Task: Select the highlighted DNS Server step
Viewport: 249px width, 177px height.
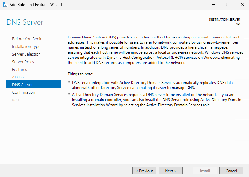Action: pyautogui.click(x=22, y=85)
